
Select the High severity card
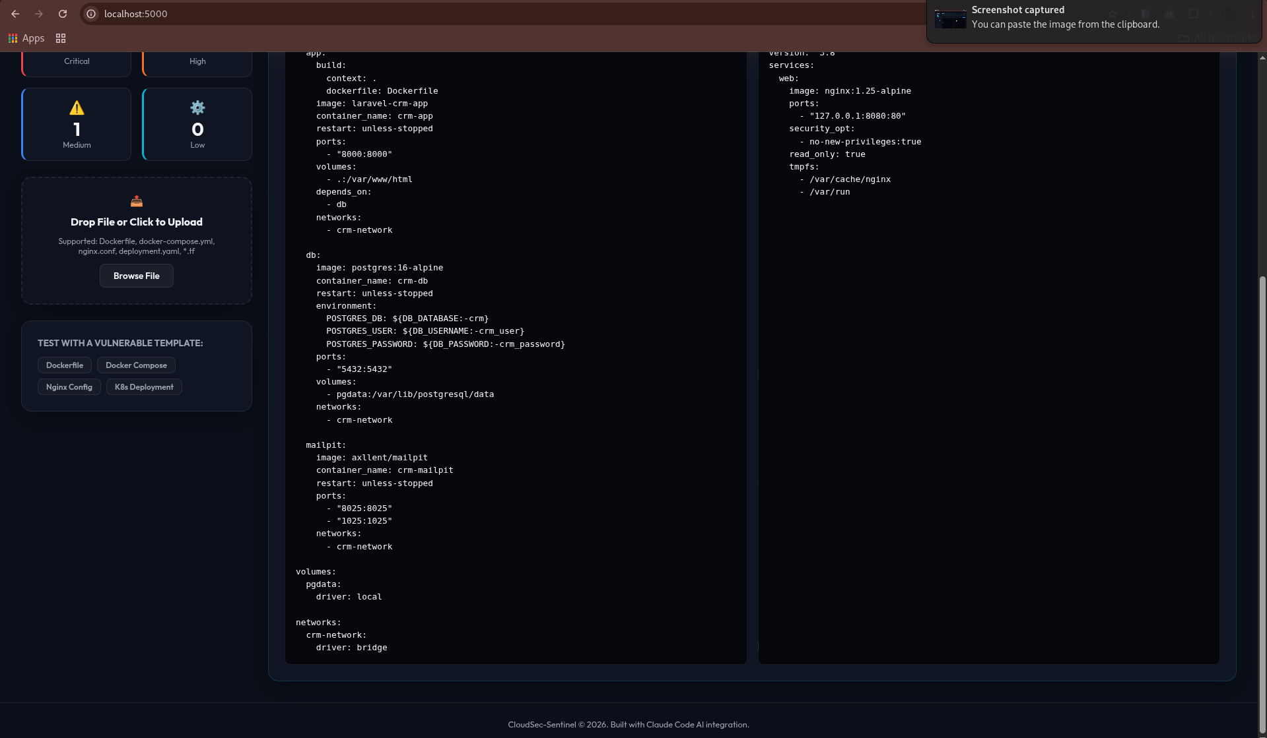197,64
